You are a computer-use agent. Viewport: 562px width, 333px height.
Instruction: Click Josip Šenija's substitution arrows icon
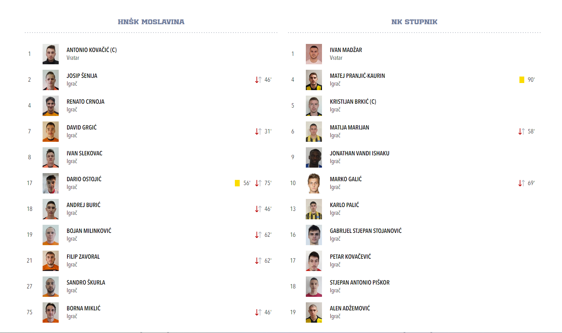pos(258,80)
